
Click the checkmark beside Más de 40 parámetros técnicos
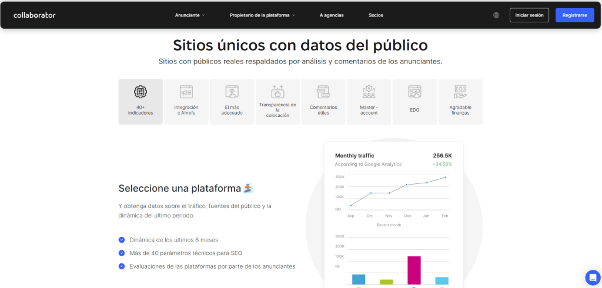122,253
